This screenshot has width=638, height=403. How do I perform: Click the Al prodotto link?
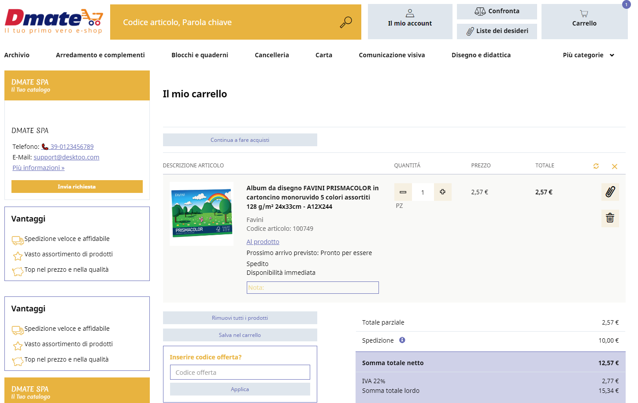click(263, 242)
